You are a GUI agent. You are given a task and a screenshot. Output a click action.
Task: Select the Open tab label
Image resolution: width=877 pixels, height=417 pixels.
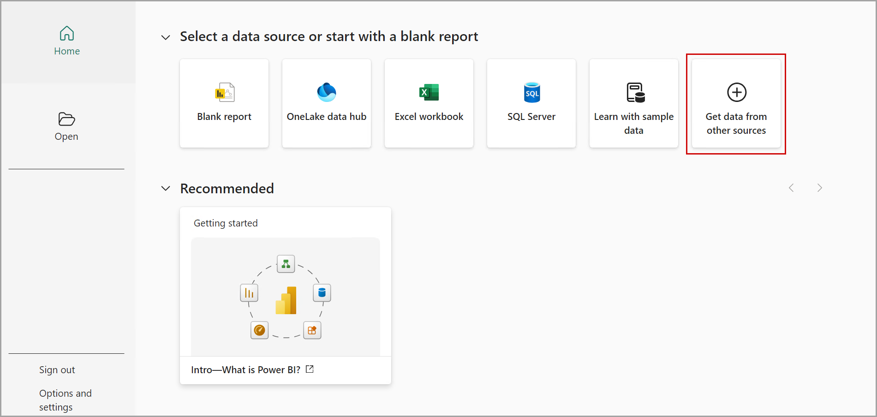click(x=66, y=137)
